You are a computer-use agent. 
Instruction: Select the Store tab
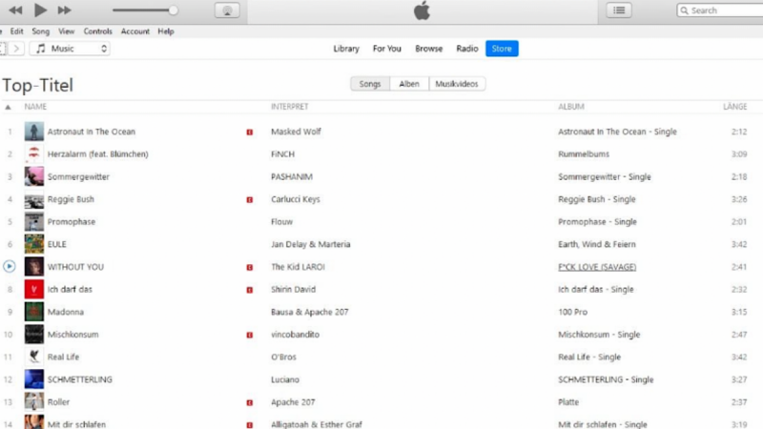coord(502,49)
